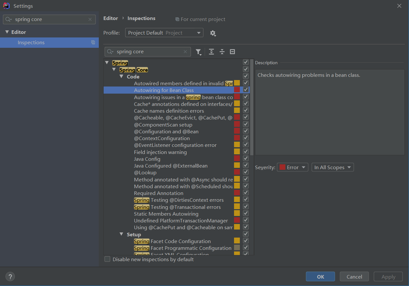Uncheck the Field injection warning inspection

(x=246, y=151)
